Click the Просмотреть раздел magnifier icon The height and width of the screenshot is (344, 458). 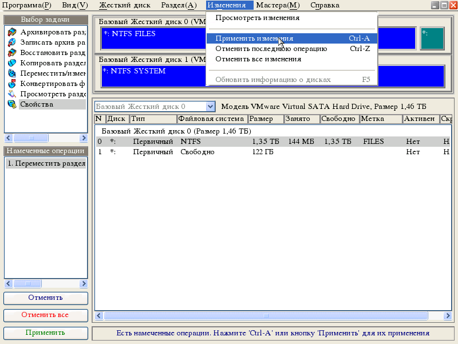point(11,94)
